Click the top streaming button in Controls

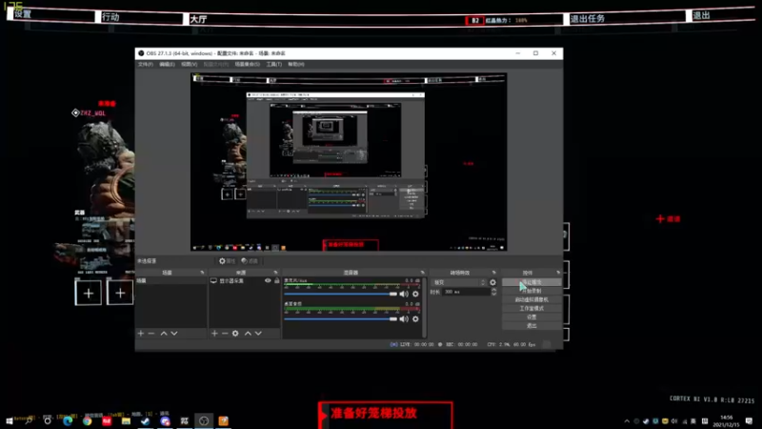[531, 282]
